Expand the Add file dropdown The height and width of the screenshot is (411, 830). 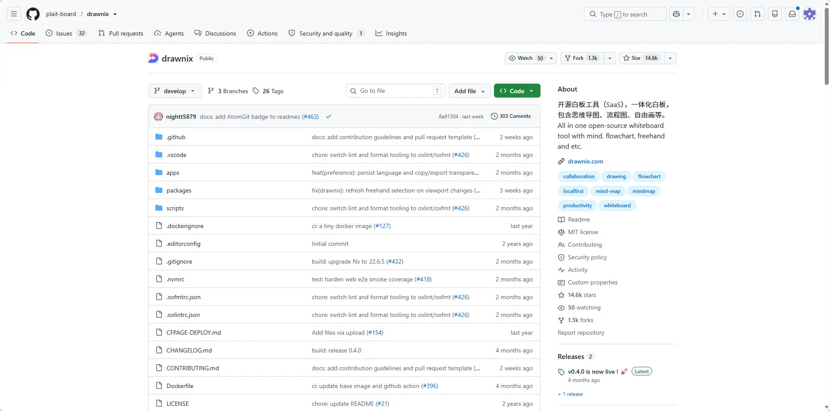pyautogui.click(x=470, y=91)
